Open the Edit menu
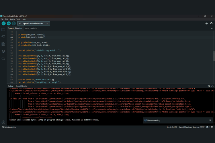The height and width of the screenshot is (143, 215). click(x=6, y=19)
